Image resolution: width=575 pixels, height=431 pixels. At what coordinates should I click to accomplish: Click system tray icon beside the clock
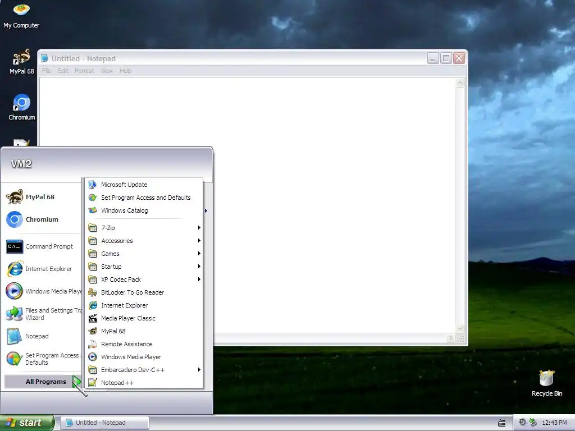pyautogui.click(x=533, y=423)
